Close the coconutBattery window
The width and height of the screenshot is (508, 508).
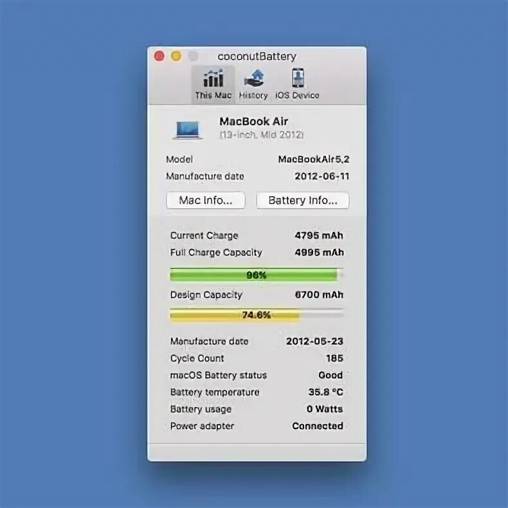pos(159,56)
